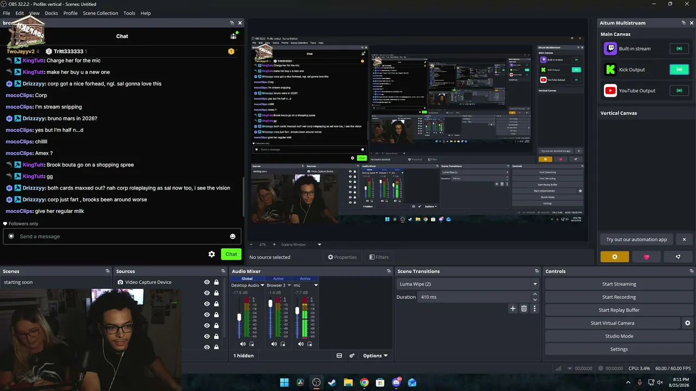Click the Kick logo icon
Screen dimensions: 696x391
[x=610, y=70]
